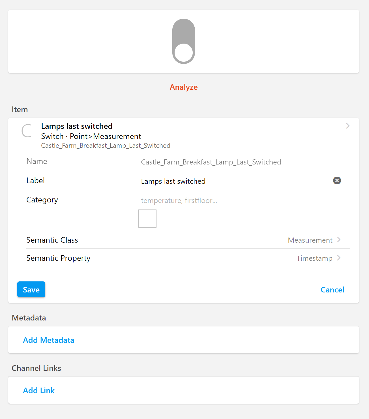Cancel editing the item
This screenshot has width=369, height=419.
[332, 289]
